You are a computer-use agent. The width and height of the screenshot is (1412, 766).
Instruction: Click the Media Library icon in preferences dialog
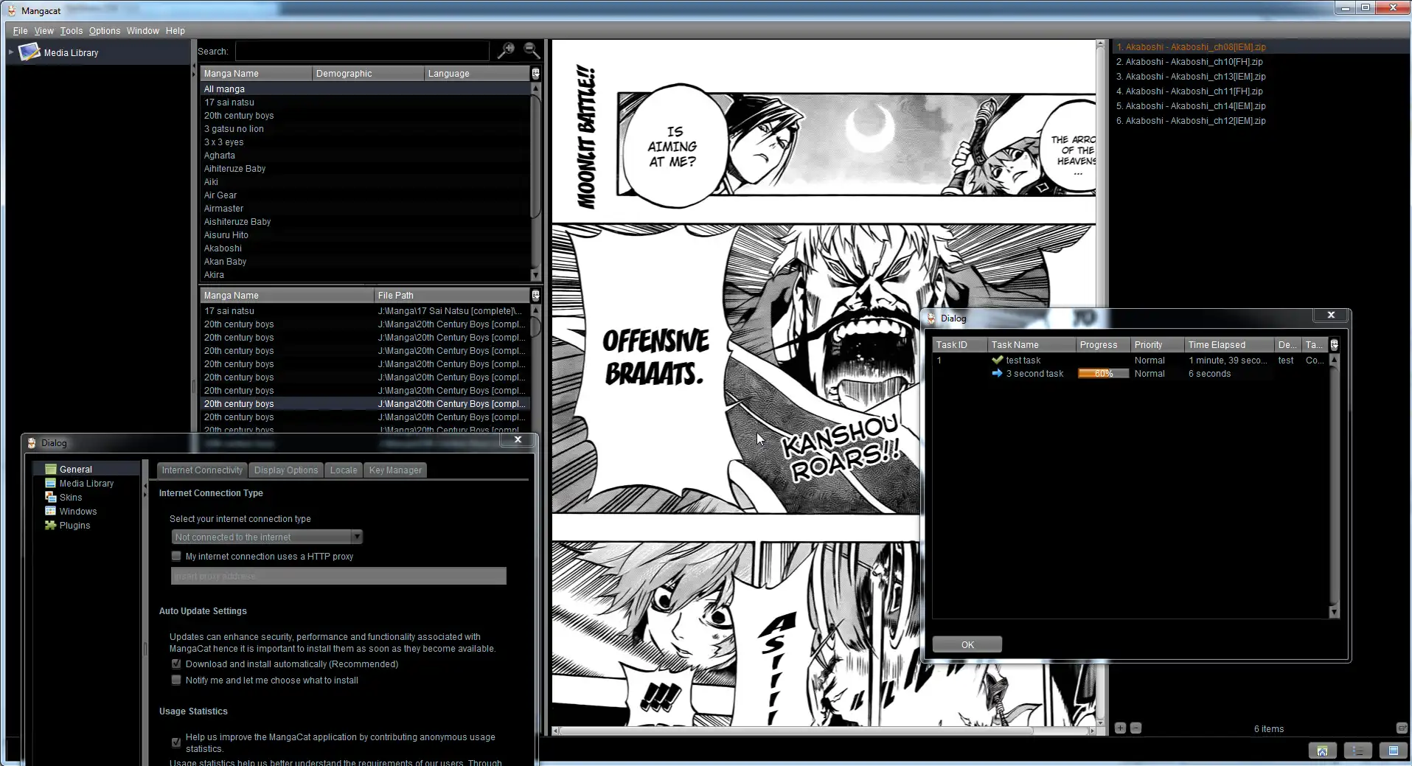pos(51,483)
